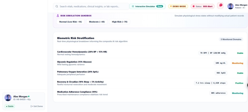Screen dimensions: 248x112
Task: Select High Risk (~78) preset
Action: click(x=120, y=22)
